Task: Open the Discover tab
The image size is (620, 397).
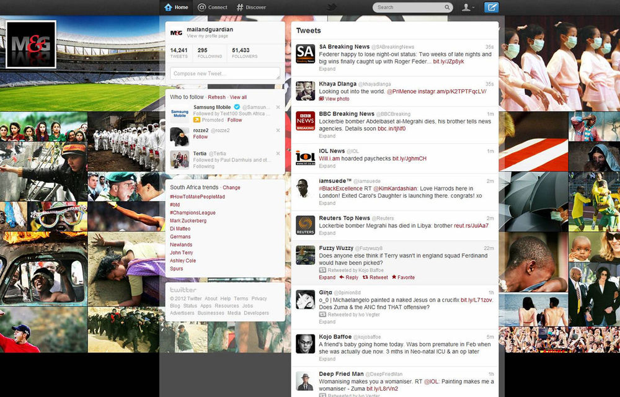Action: click(x=251, y=7)
